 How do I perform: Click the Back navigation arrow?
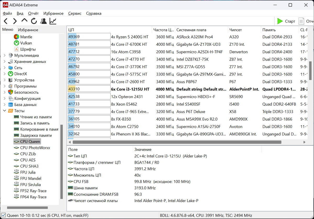[6, 21]
